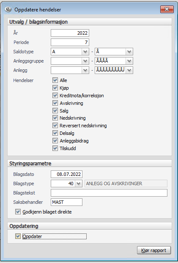
Task: Click the Oppdatering section header
Action: point(90,226)
